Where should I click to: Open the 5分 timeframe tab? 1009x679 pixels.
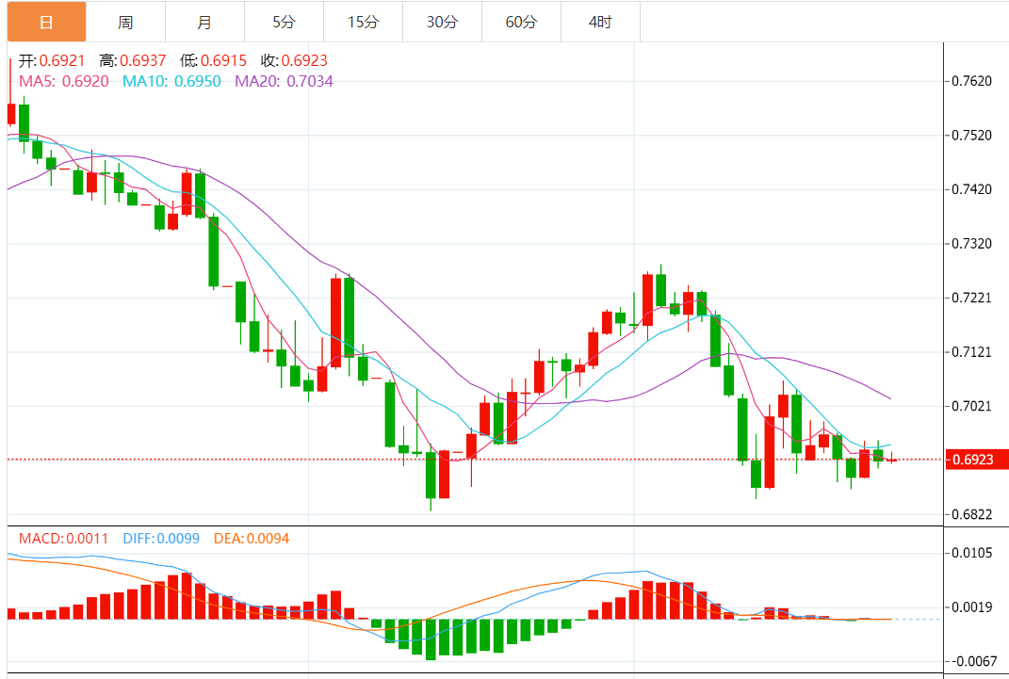coord(284,22)
